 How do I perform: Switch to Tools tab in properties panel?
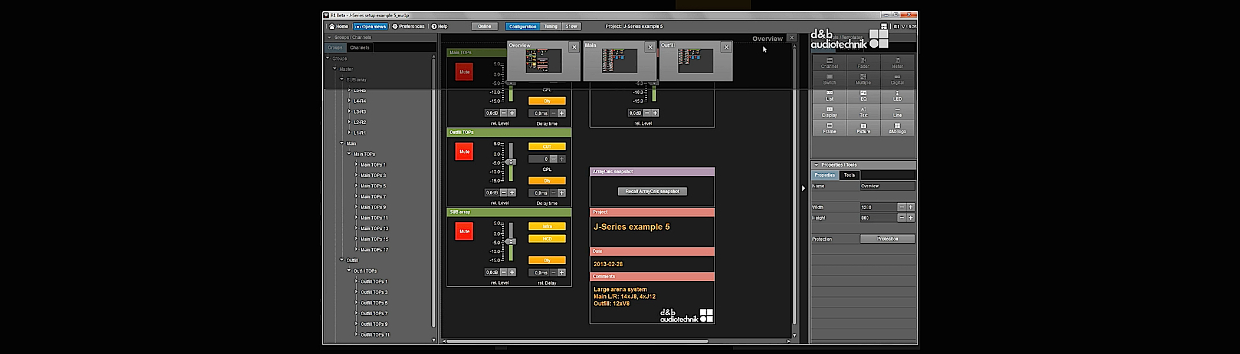pyautogui.click(x=849, y=175)
